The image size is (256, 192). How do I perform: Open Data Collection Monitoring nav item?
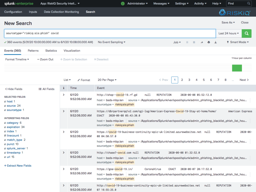[61, 12]
